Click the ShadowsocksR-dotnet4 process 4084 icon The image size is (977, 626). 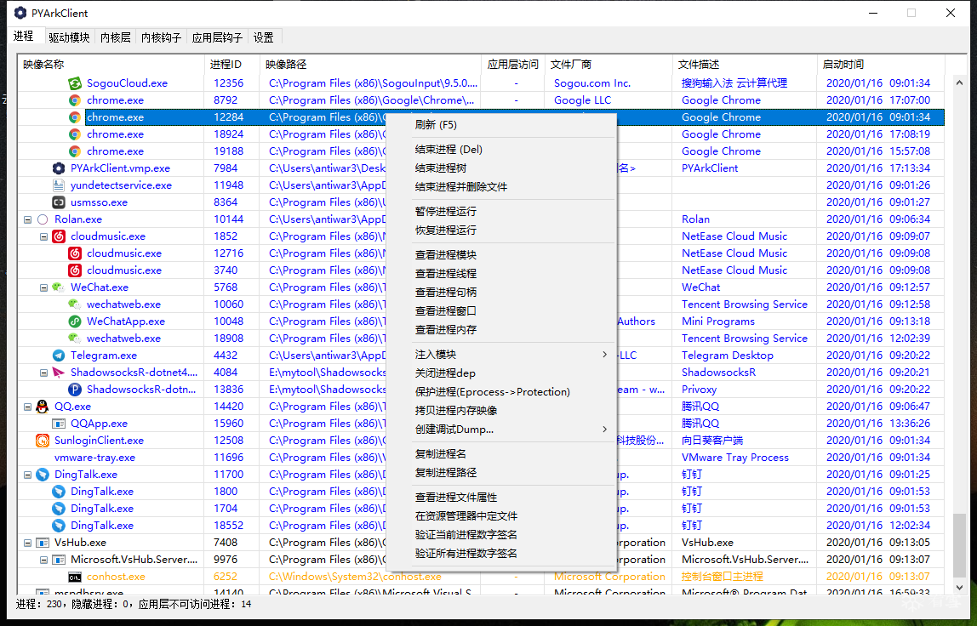pos(59,373)
